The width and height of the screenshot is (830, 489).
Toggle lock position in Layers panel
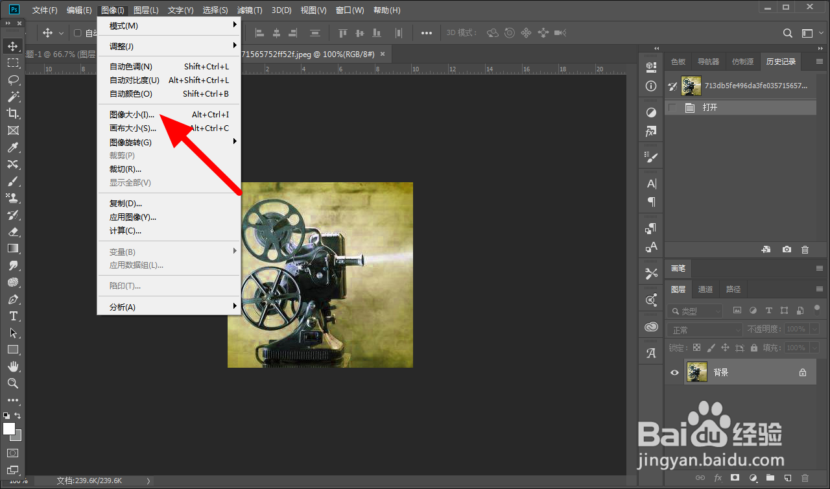(726, 348)
